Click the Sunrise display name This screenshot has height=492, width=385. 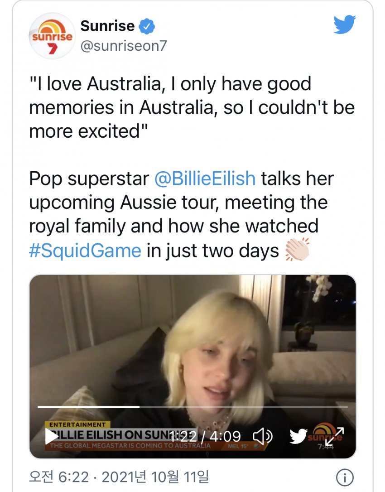click(x=107, y=27)
